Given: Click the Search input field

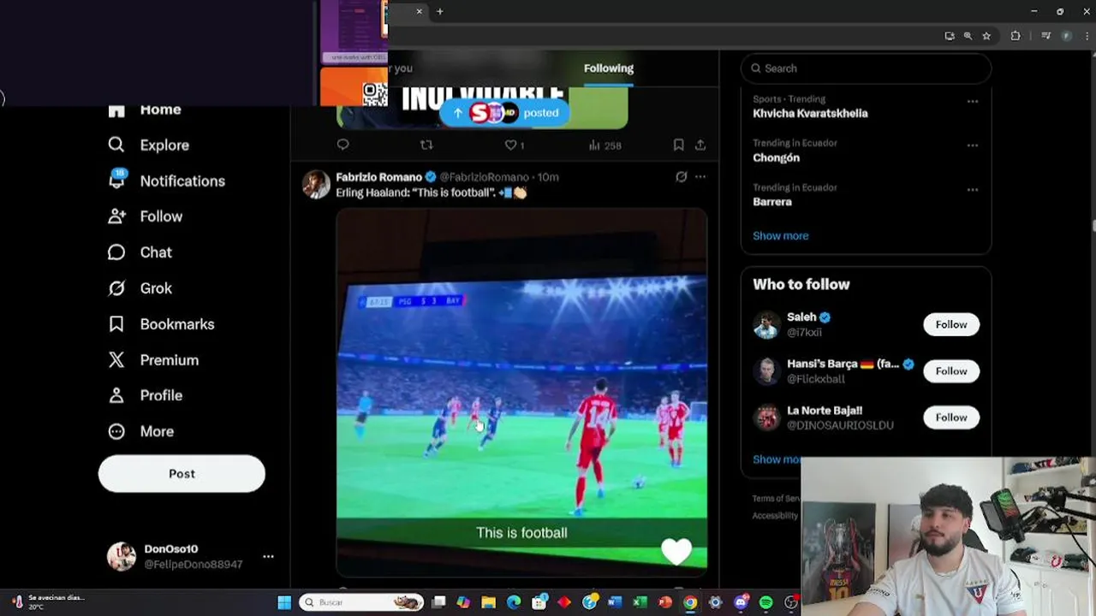Looking at the screenshot, I should [x=866, y=68].
